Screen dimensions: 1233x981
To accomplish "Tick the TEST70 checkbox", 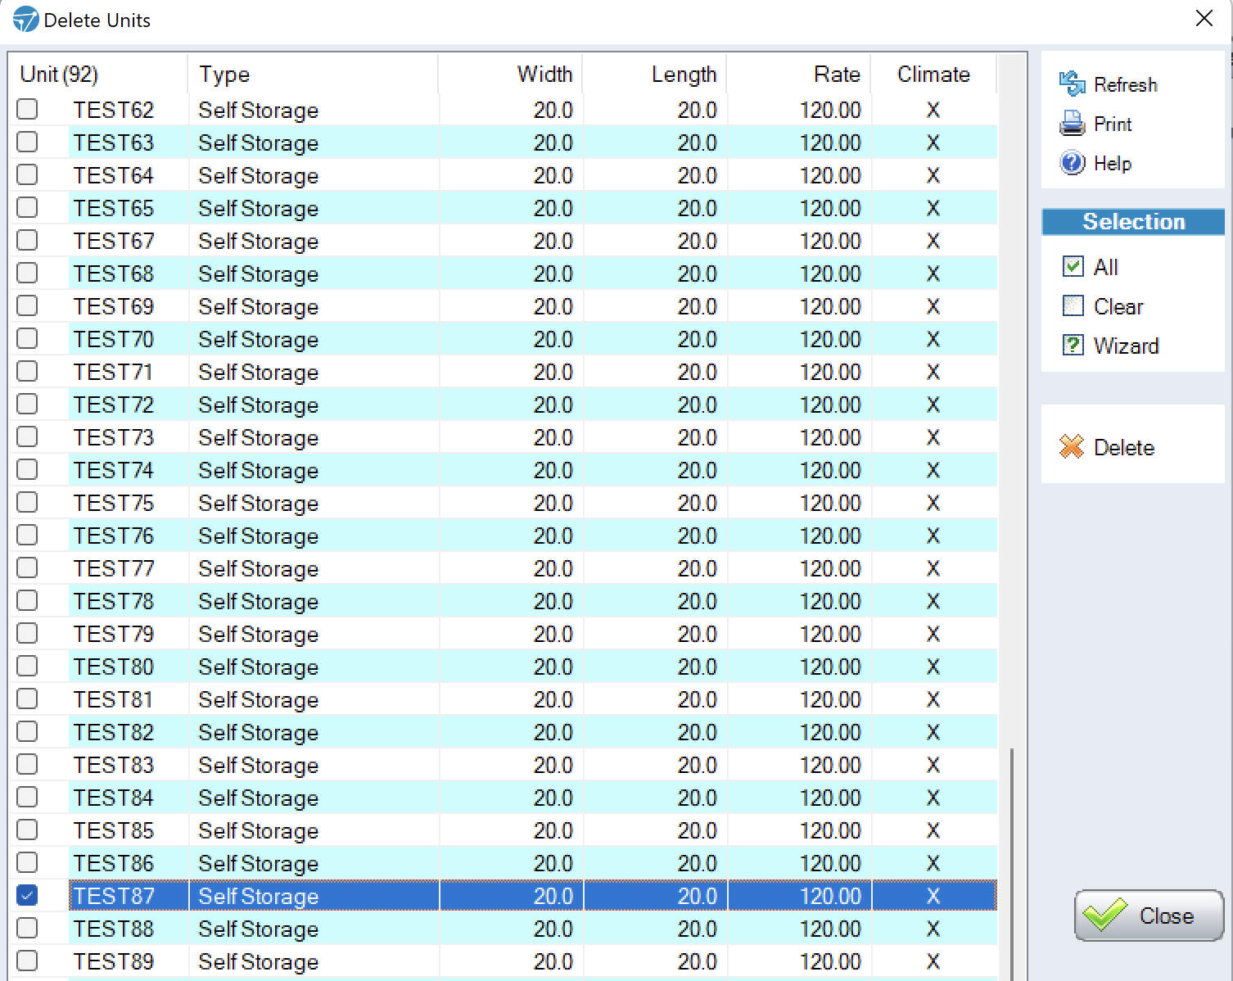I will pos(27,338).
